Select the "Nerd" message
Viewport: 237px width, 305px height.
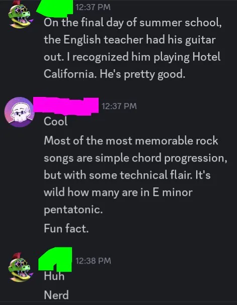[56, 295]
